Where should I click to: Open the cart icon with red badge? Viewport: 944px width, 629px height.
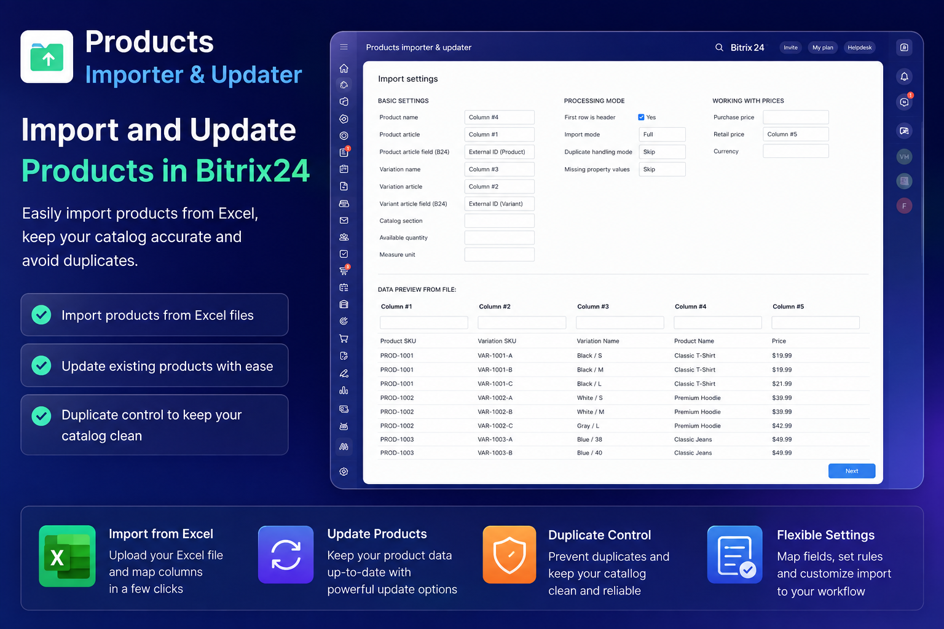[344, 270]
